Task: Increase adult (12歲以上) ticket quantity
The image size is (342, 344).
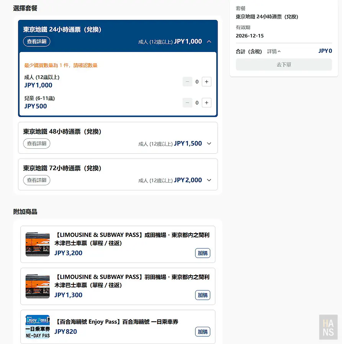Action: pyautogui.click(x=206, y=82)
